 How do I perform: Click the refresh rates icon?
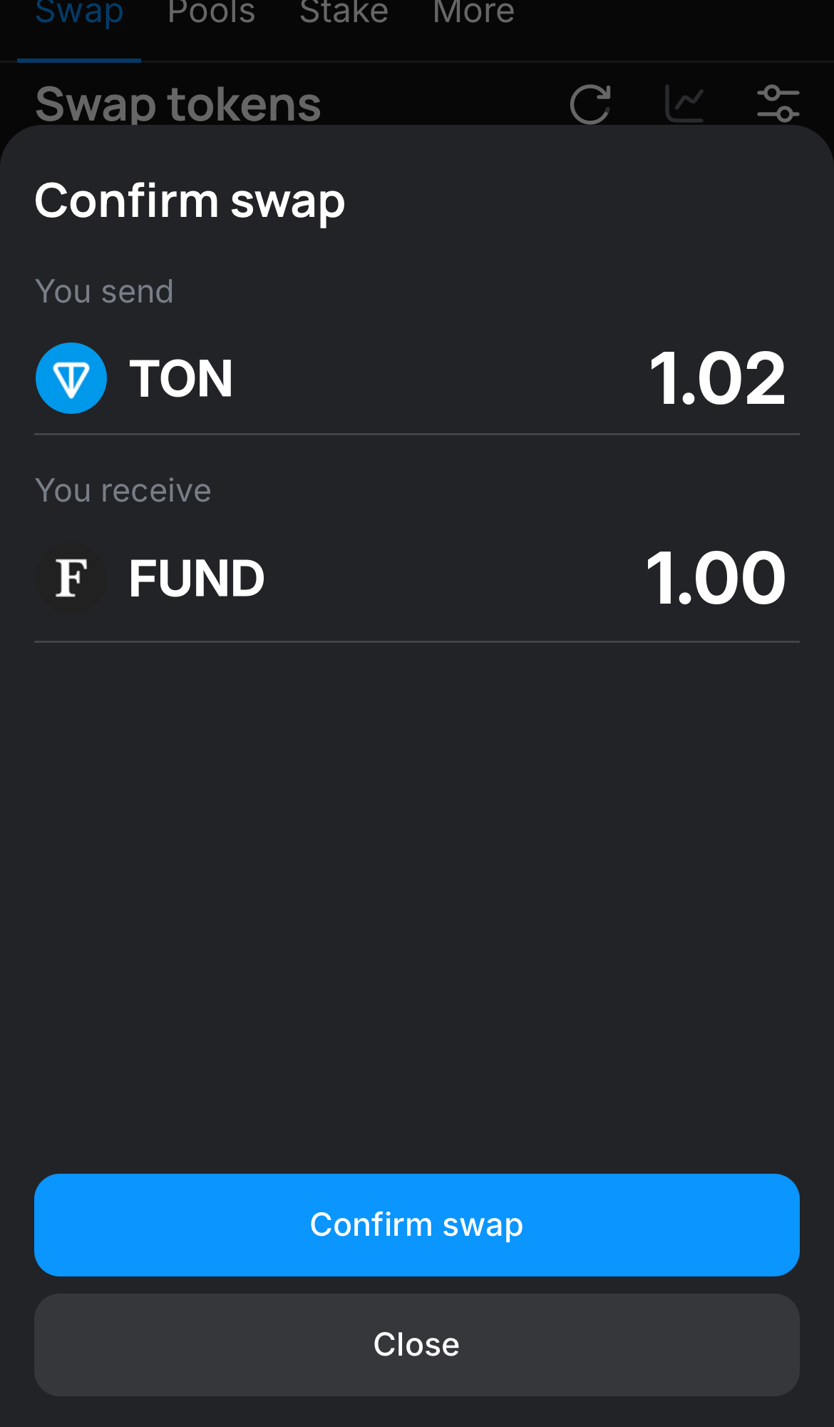[590, 104]
